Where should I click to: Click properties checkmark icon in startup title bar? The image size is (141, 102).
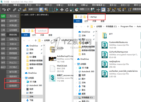[x=81, y=17]
